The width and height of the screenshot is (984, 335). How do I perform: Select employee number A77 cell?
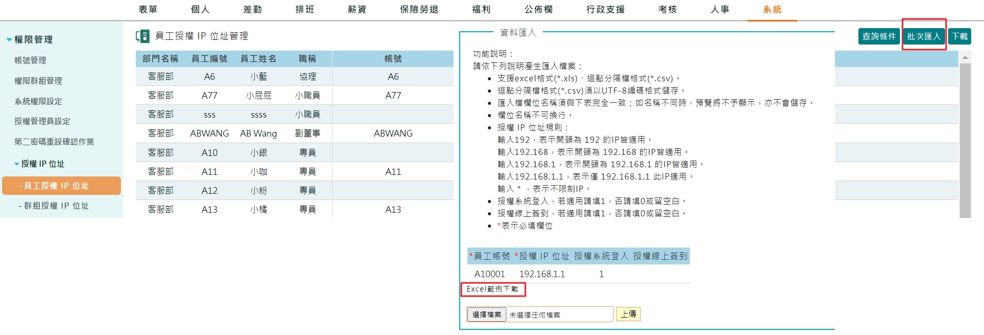(209, 96)
